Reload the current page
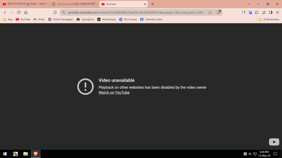Image resolution: width=282 pixels, height=158 pixels. point(19,12)
